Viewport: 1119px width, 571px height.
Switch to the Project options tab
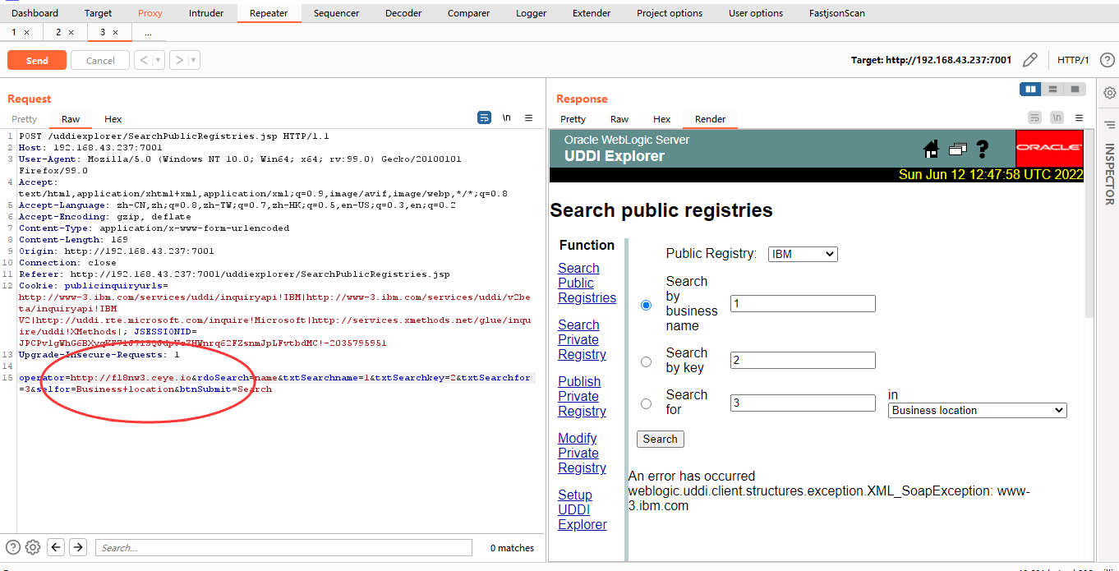tap(670, 13)
